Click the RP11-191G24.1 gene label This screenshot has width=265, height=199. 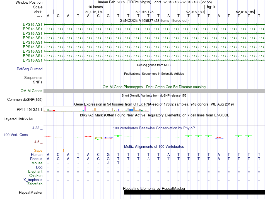click(29, 110)
